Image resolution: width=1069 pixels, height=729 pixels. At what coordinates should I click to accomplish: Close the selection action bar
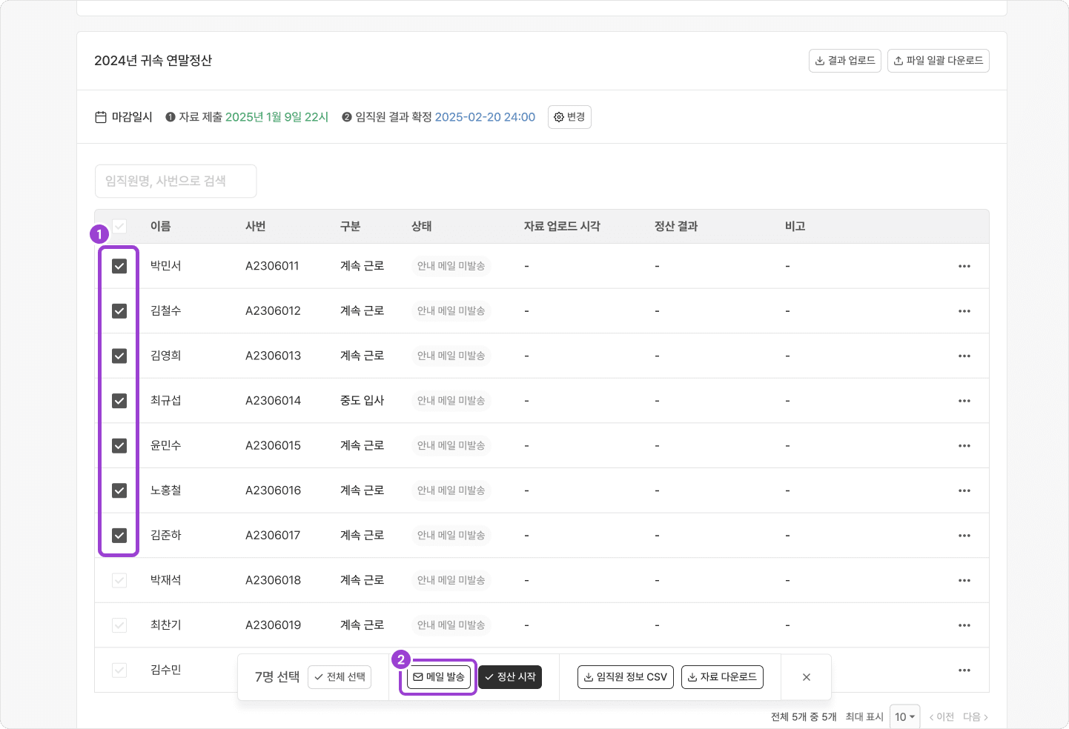(807, 677)
